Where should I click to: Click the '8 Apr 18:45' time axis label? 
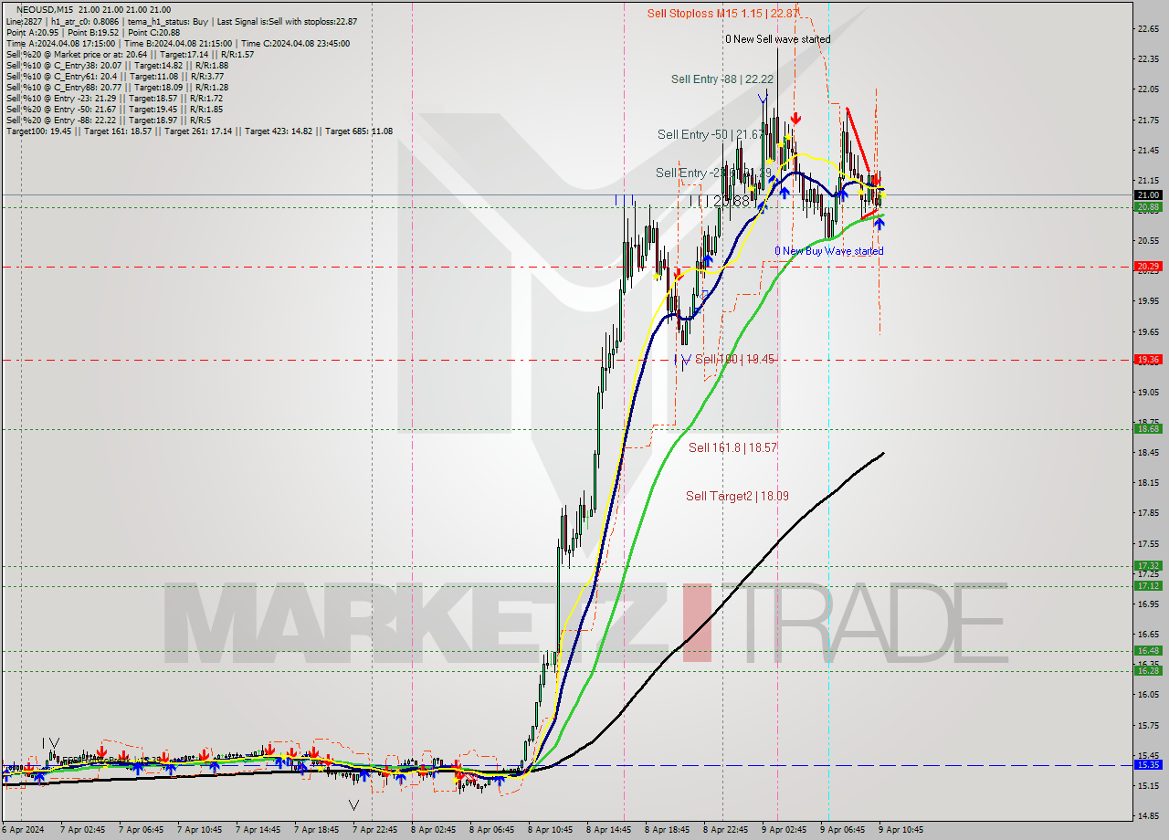(x=668, y=830)
